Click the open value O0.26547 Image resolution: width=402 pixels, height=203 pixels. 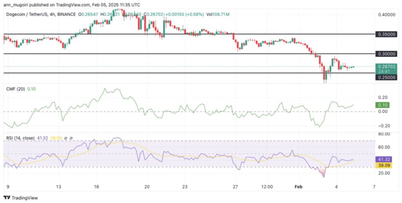[89, 14]
